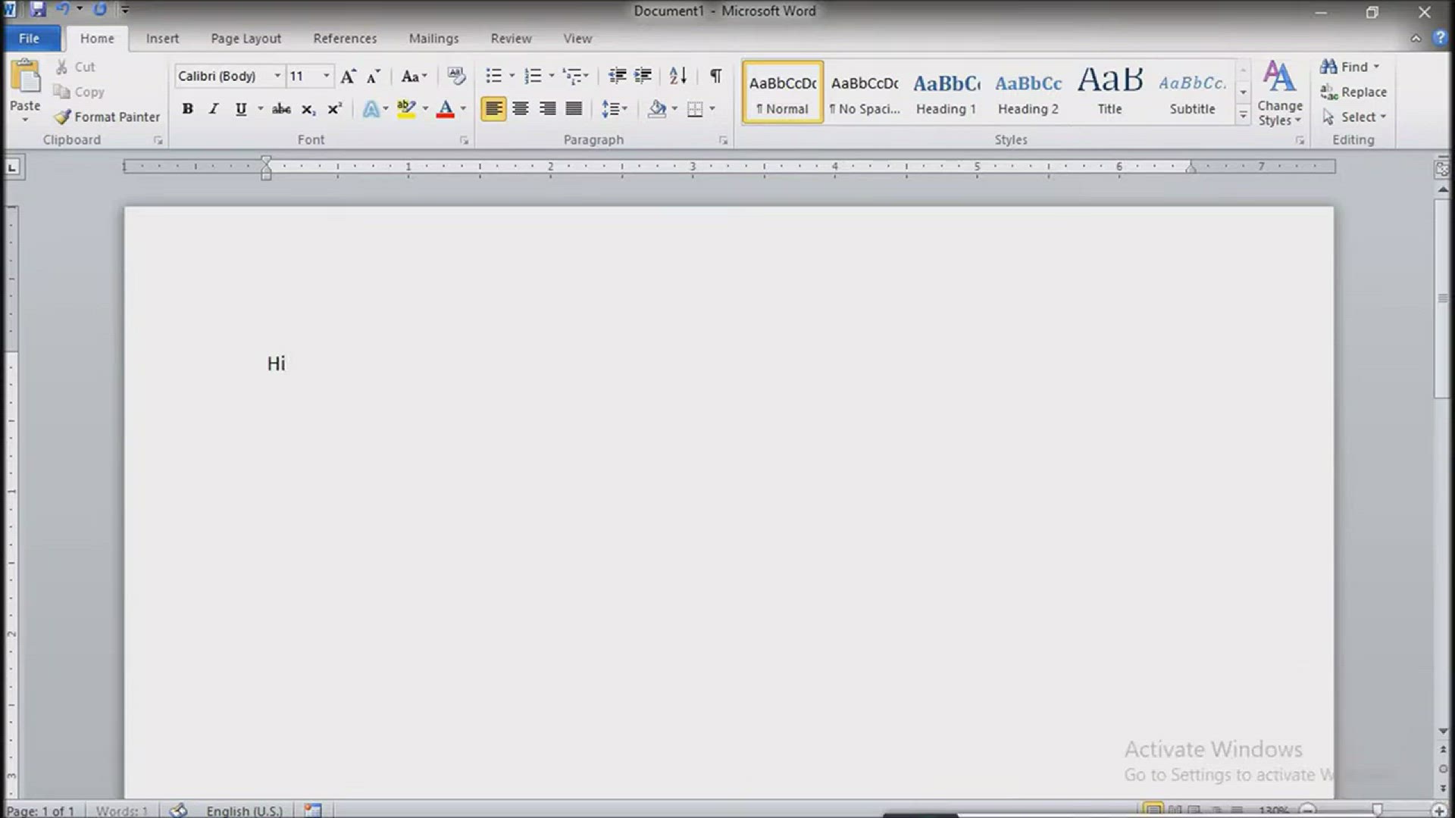Click the Paste clipboard icon
Image resolution: width=1455 pixels, height=818 pixels.
[25, 77]
